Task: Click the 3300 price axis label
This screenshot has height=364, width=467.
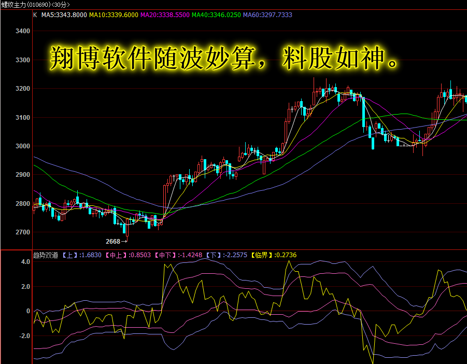Action: coord(23,60)
